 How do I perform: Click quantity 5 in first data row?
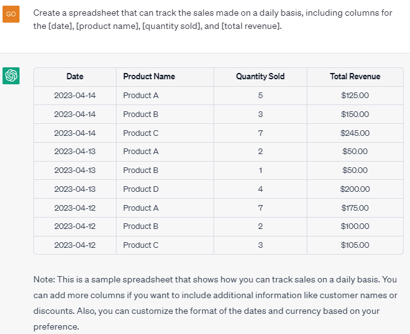(x=261, y=96)
